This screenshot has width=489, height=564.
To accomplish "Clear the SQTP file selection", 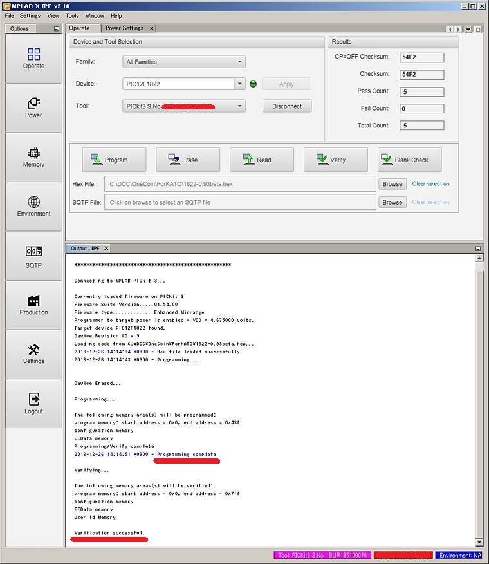I will coord(430,202).
